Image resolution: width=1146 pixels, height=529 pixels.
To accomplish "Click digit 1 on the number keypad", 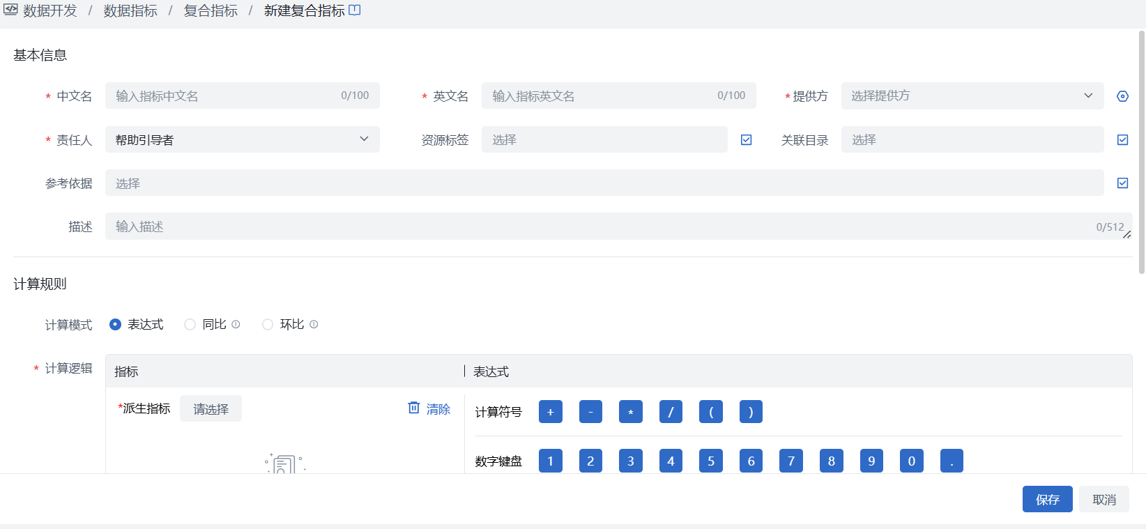I will click(x=551, y=461).
